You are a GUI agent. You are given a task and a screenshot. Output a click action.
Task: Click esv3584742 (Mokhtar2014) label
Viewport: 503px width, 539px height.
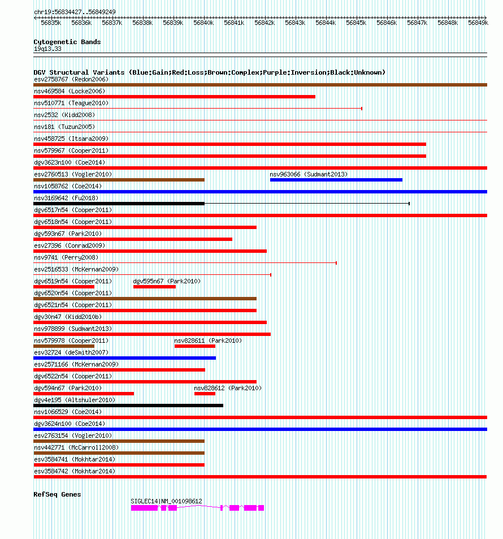[x=75, y=471]
